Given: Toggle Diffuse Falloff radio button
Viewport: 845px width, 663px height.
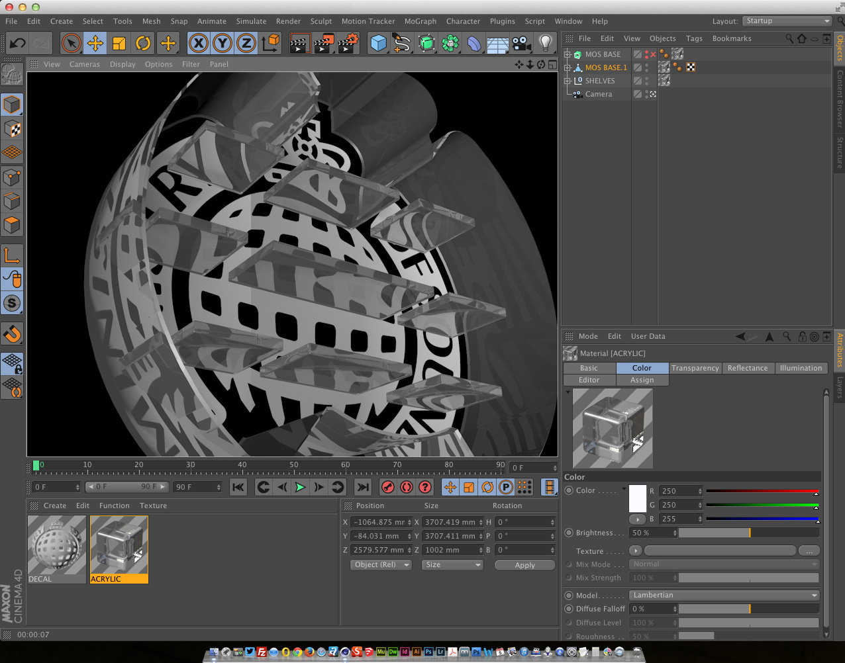Looking at the screenshot, I should click(569, 609).
